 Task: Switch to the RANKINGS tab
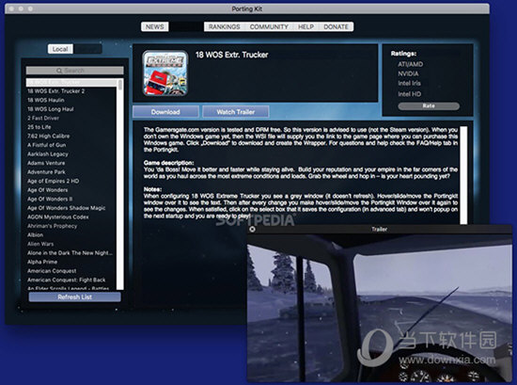(x=225, y=26)
